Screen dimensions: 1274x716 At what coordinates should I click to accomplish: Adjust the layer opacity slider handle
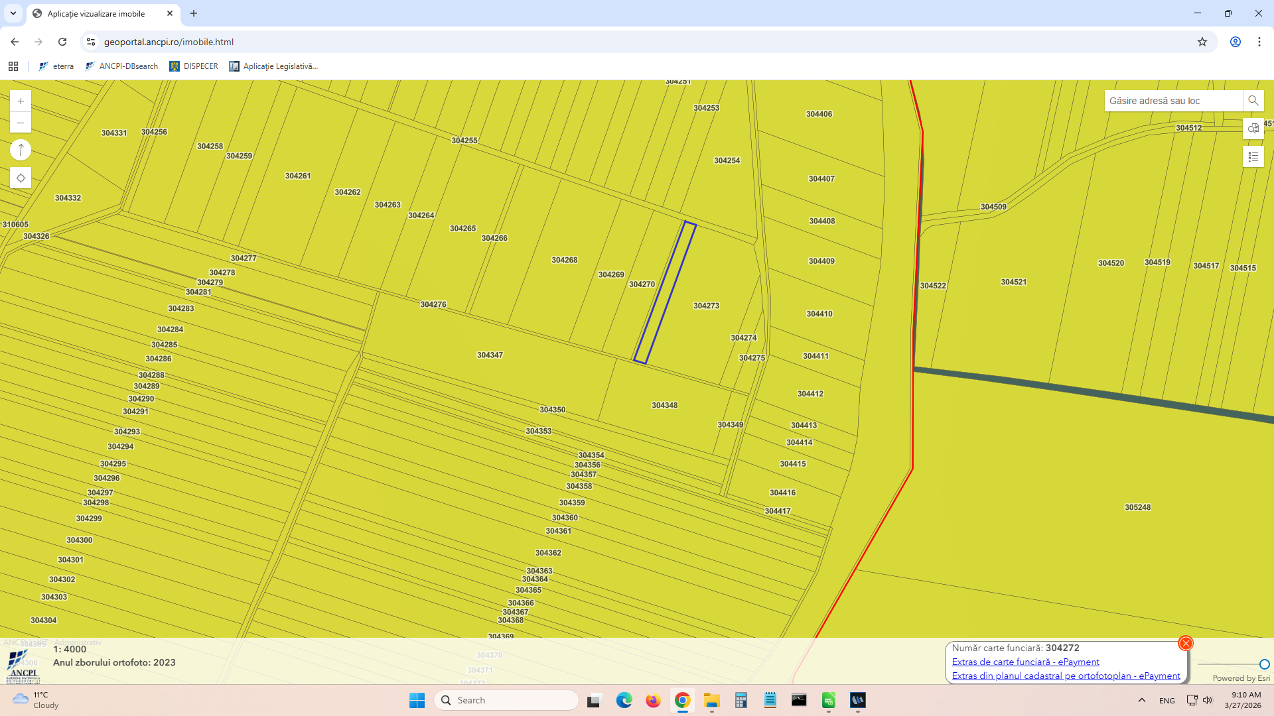coord(1264,664)
